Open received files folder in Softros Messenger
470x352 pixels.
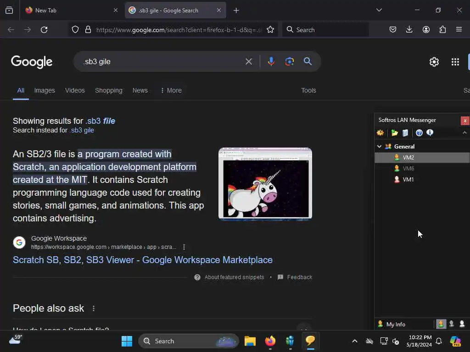pos(394,132)
